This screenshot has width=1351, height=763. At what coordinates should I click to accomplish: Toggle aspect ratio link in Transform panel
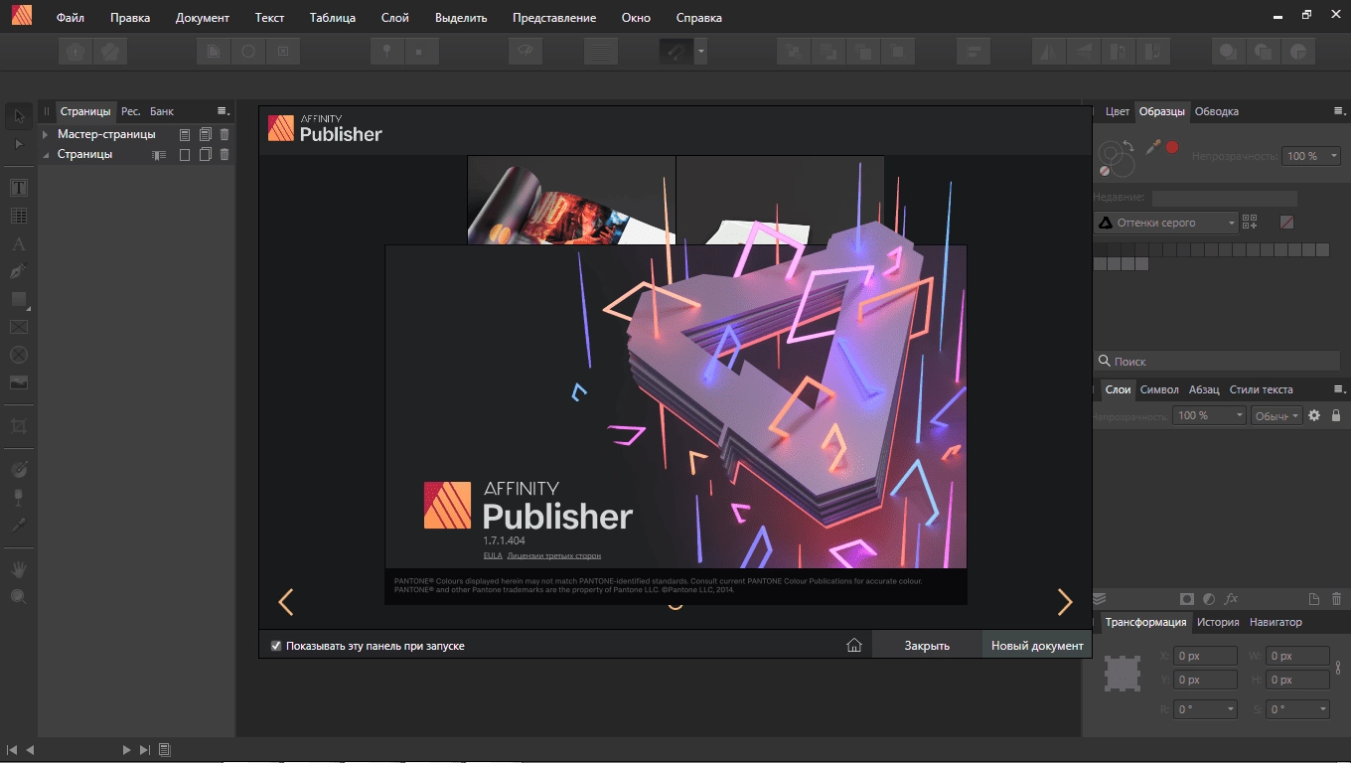1338,668
